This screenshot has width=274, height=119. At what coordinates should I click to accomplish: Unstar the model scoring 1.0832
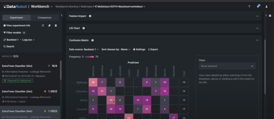coord(45,91)
